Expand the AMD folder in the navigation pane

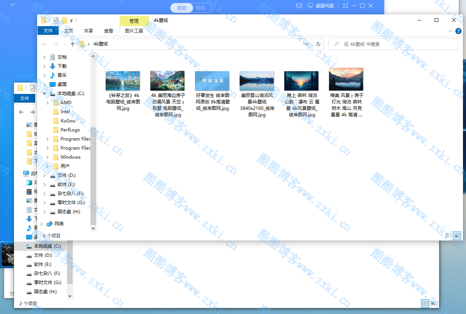pos(47,102)
